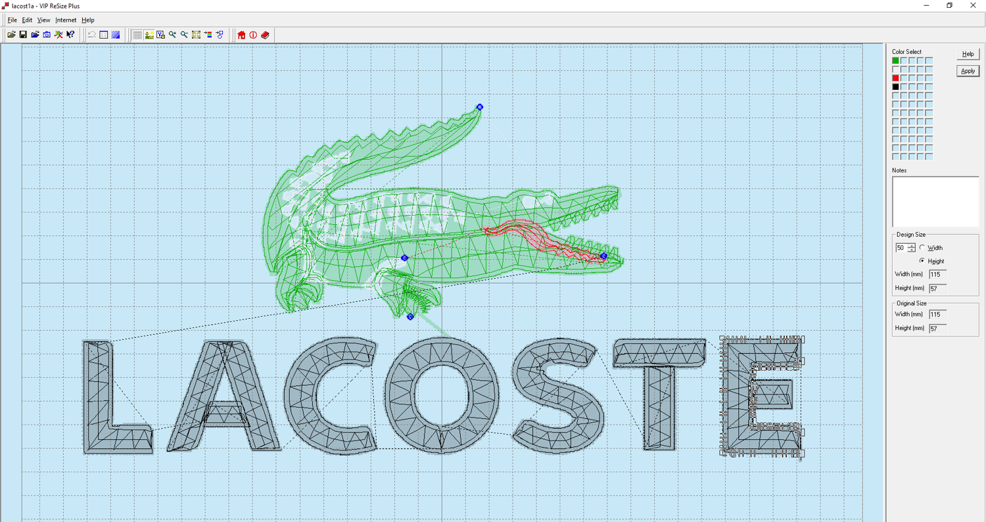Viewport: 986px width, 522px height.
Task: Increase the design size percentage spinner
Action: coord(912,246)
